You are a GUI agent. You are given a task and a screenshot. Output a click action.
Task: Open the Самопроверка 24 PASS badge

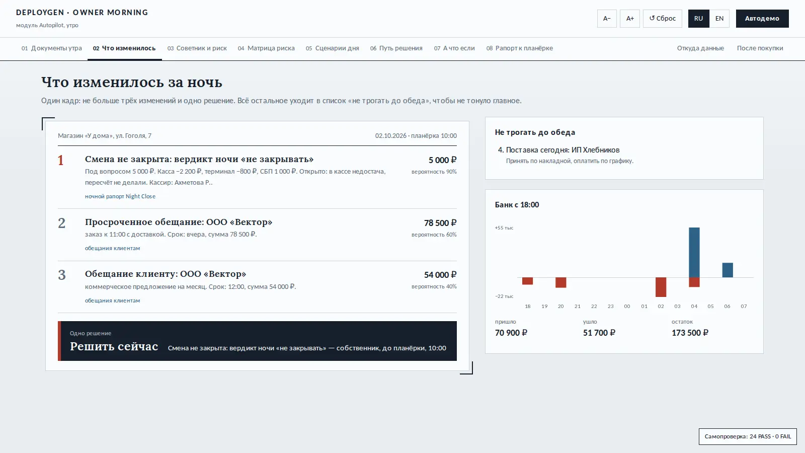click(748, 436)
